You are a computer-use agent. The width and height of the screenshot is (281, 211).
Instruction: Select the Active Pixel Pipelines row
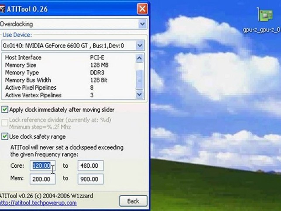point(68,88)
